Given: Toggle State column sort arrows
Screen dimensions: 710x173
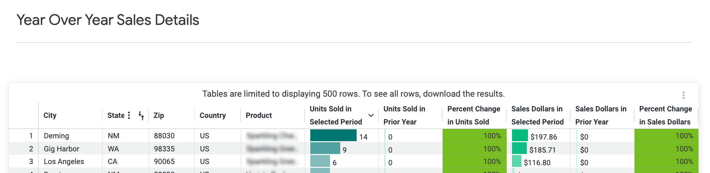Looking at the screenshot, I should click(141, 115).
